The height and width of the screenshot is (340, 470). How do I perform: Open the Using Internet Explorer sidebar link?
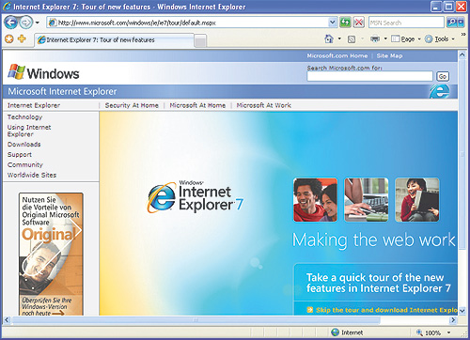coord(29,131)
